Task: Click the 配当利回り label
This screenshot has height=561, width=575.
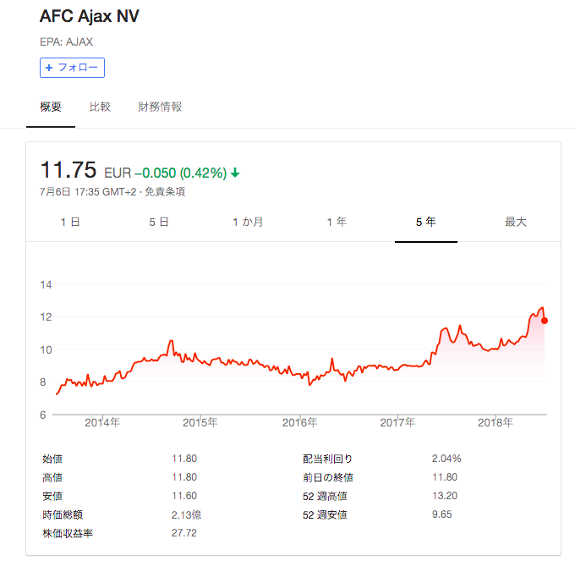Action: pos(327,459)
